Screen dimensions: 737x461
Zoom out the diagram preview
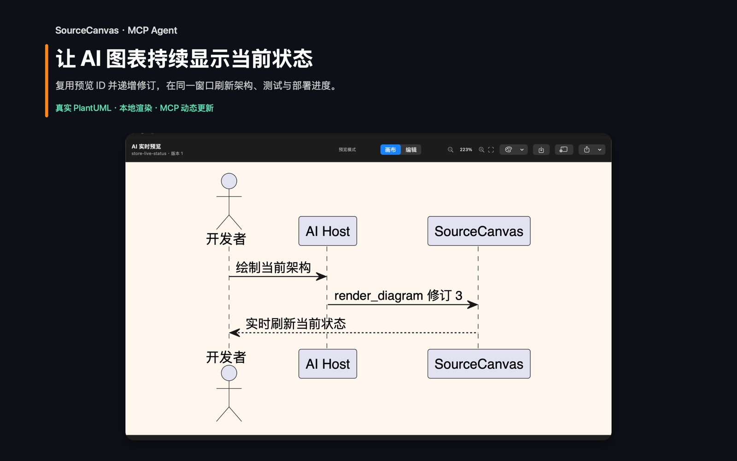450,150
